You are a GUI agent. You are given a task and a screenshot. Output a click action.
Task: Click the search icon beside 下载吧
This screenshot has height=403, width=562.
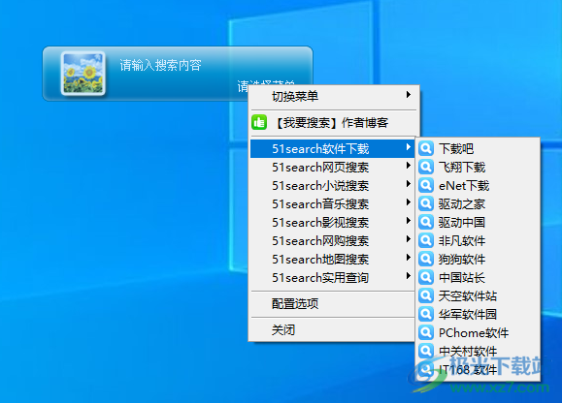pos(426,148)
